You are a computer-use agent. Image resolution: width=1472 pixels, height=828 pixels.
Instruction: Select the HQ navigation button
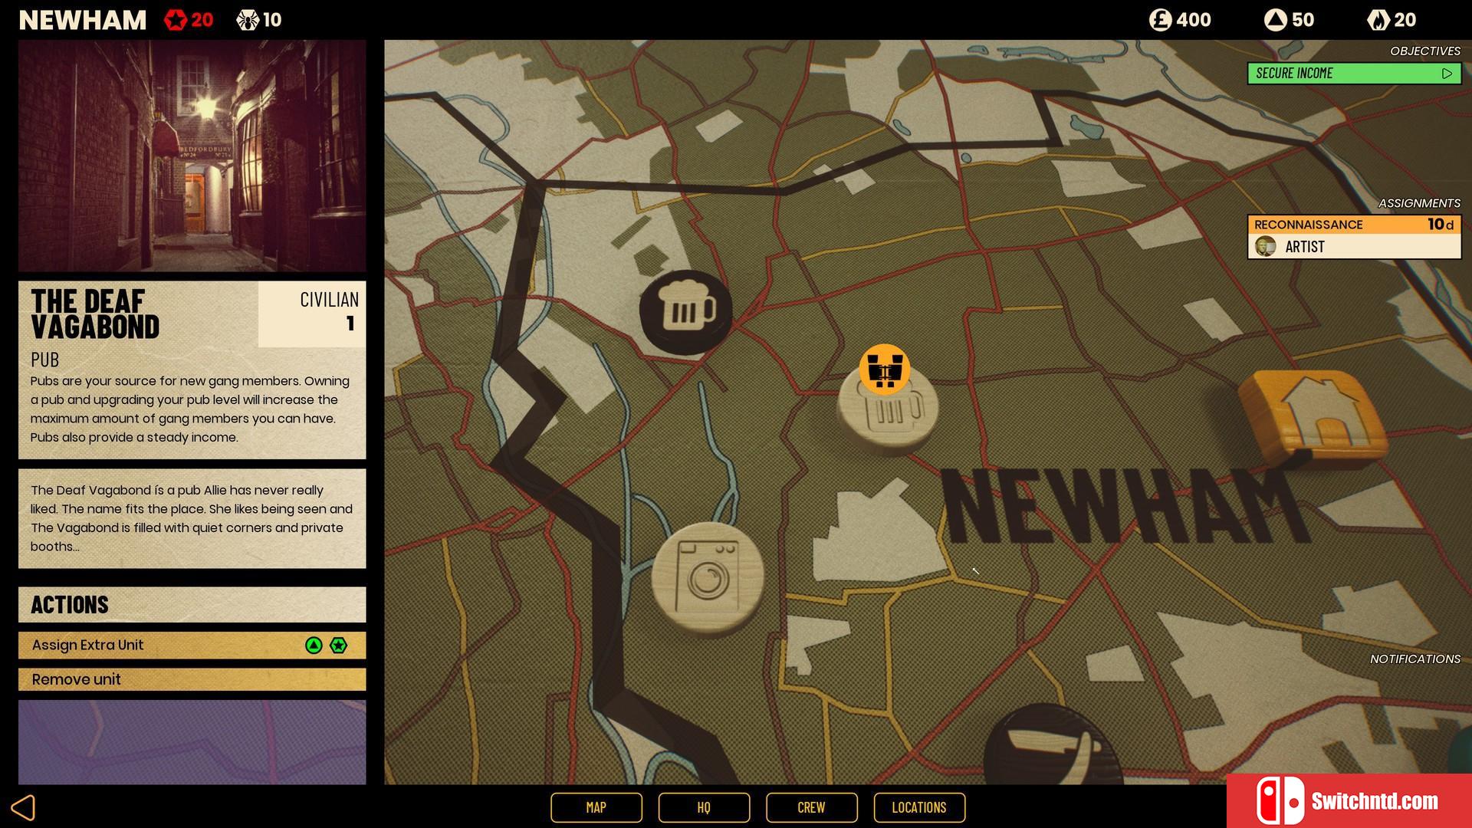(x=705, y=808)
